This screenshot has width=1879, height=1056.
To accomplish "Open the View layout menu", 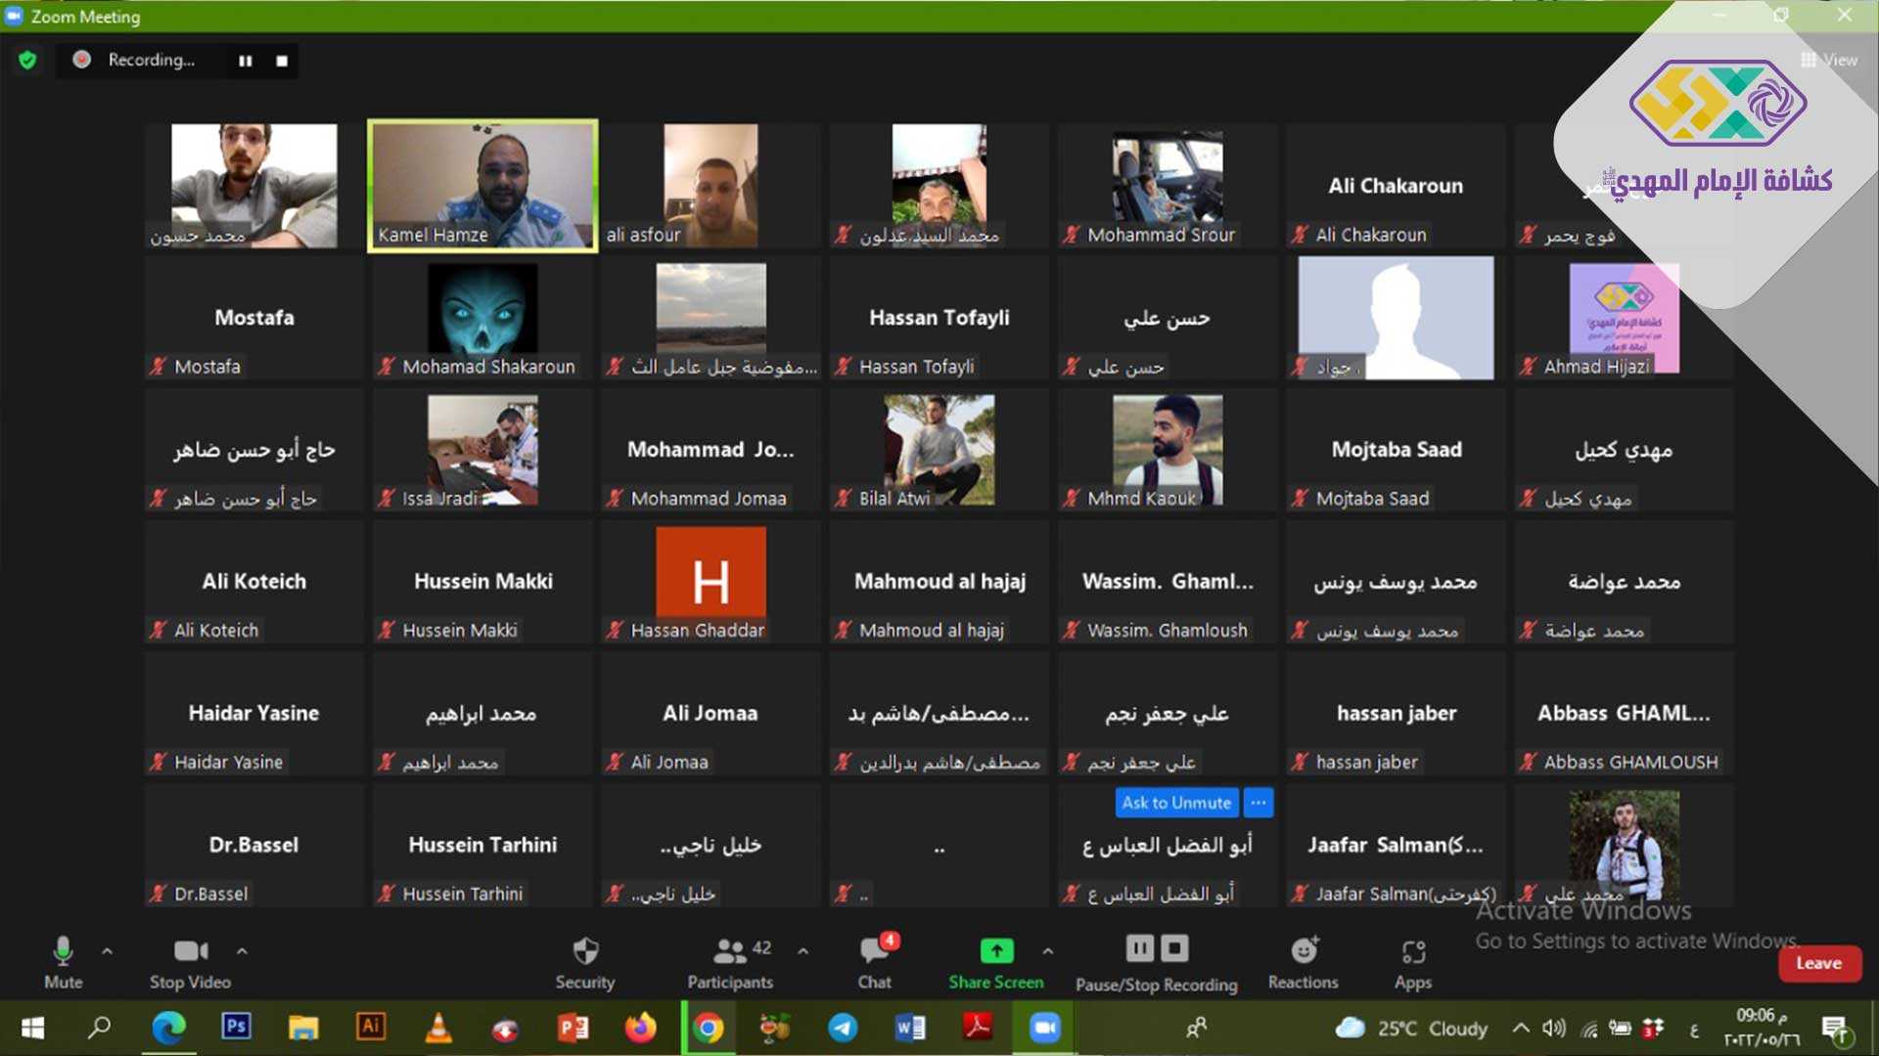I will (x=1829, y=61).
